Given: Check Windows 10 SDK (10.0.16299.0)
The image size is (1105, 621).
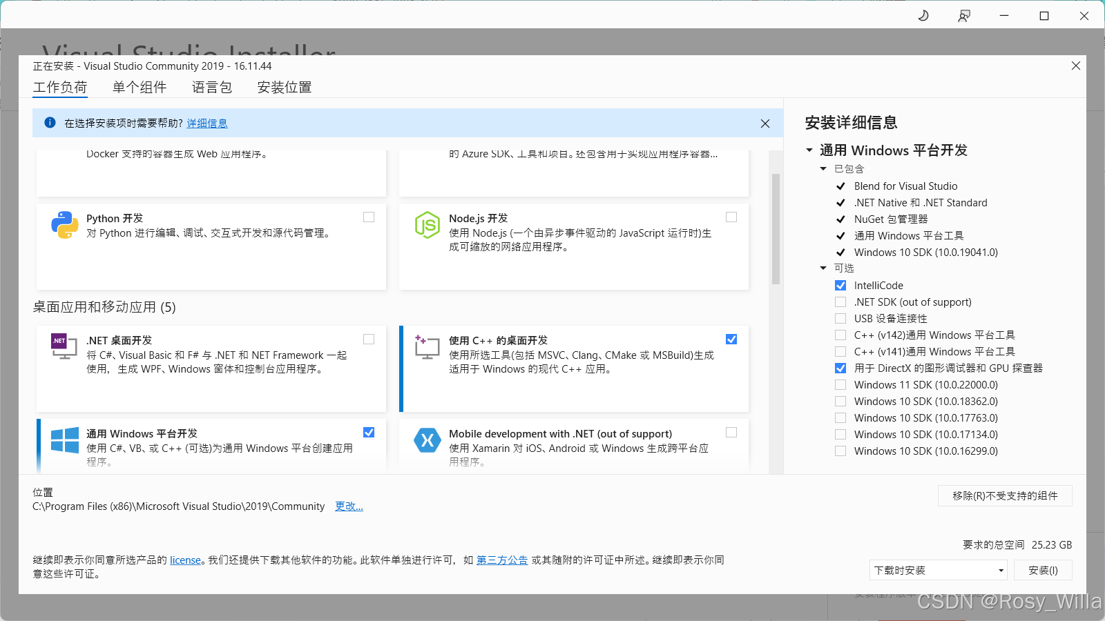Looking at the screenshot, I should click(x=840, y=451).
